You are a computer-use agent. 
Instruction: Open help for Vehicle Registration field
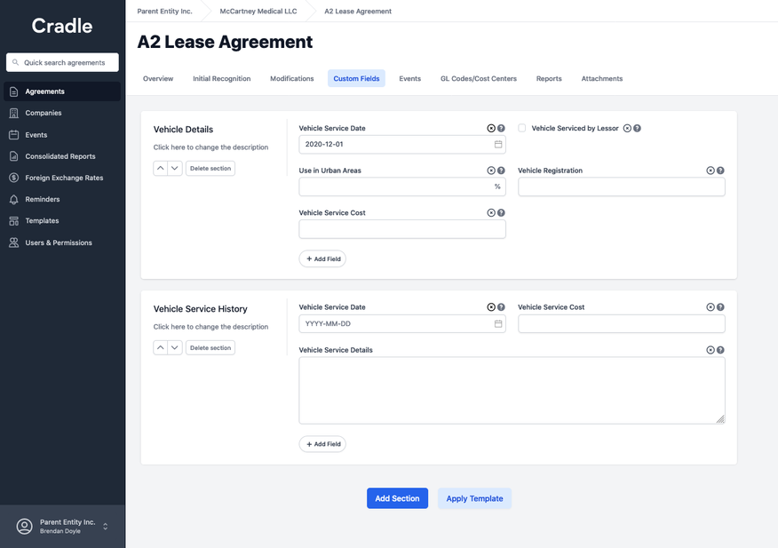coord(720,171)
